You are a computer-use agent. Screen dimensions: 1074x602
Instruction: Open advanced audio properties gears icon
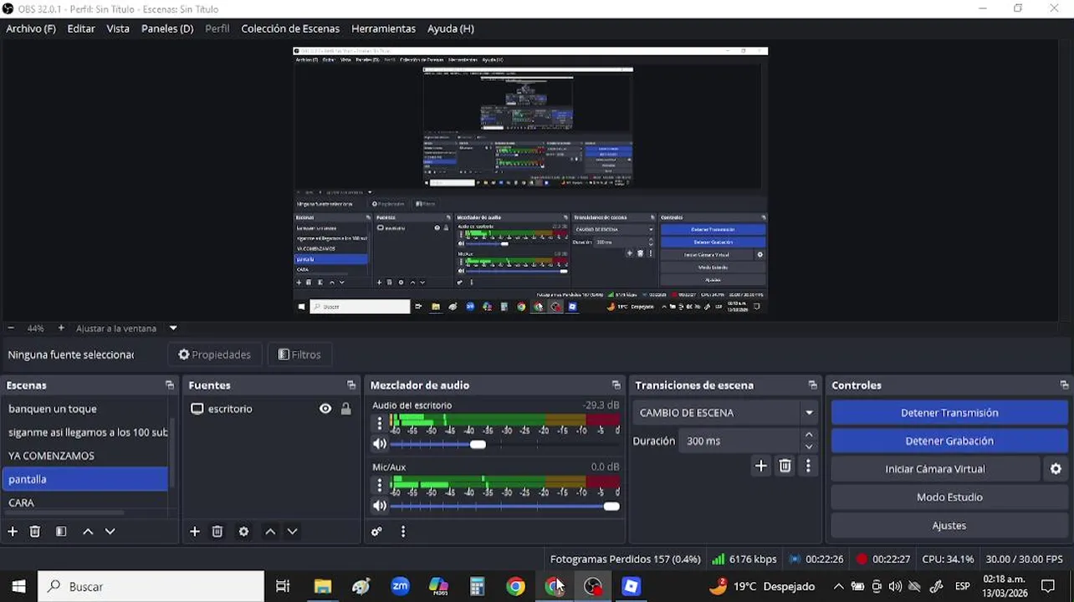pyautogui.click(x=376, y=531)
